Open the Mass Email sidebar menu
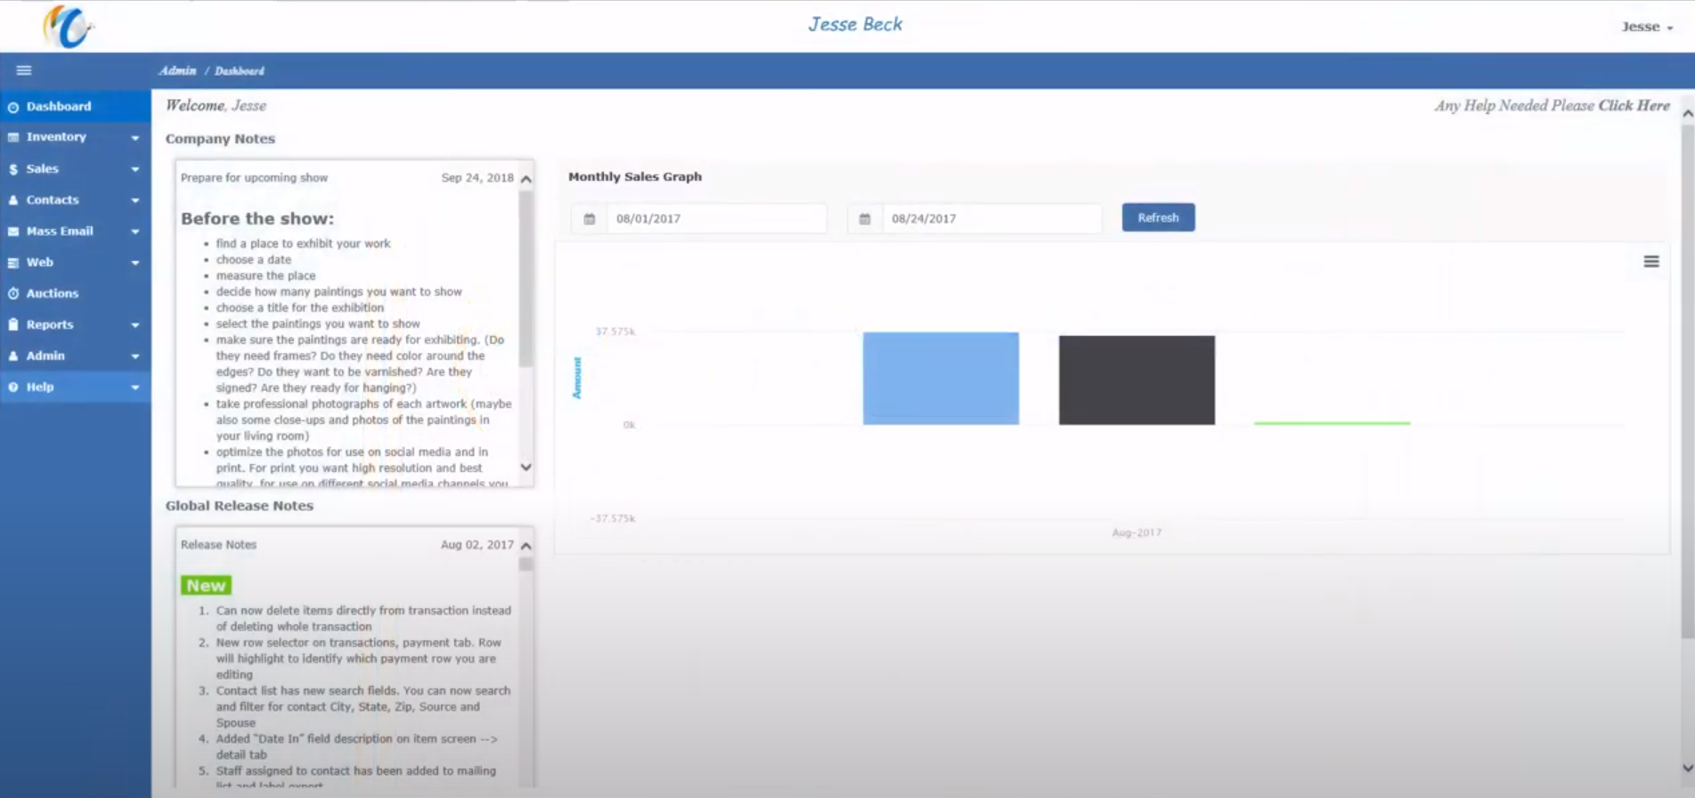1695x798 pixels. (76, 231)
